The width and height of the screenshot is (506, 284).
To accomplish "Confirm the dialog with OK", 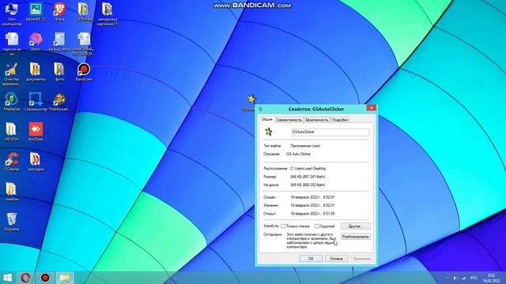I will [x=311, y=259].
